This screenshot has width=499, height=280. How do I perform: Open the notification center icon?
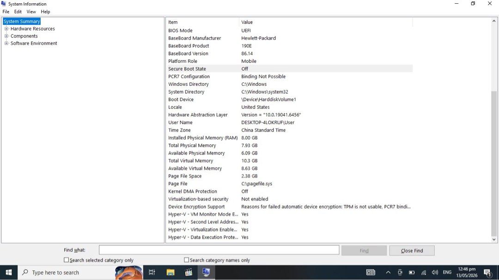point(488,272)
